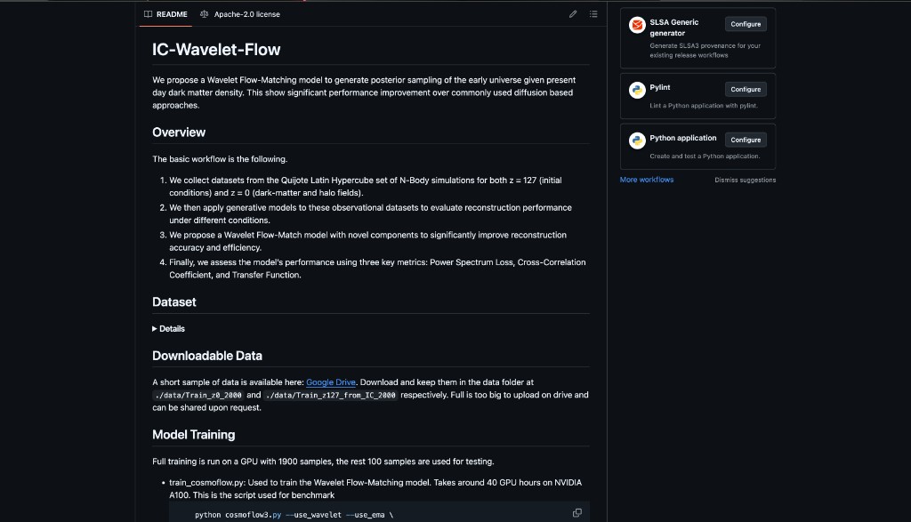
Task: Copy the cosmoflow3.py command with copy icon
Action: click(577, 512)
